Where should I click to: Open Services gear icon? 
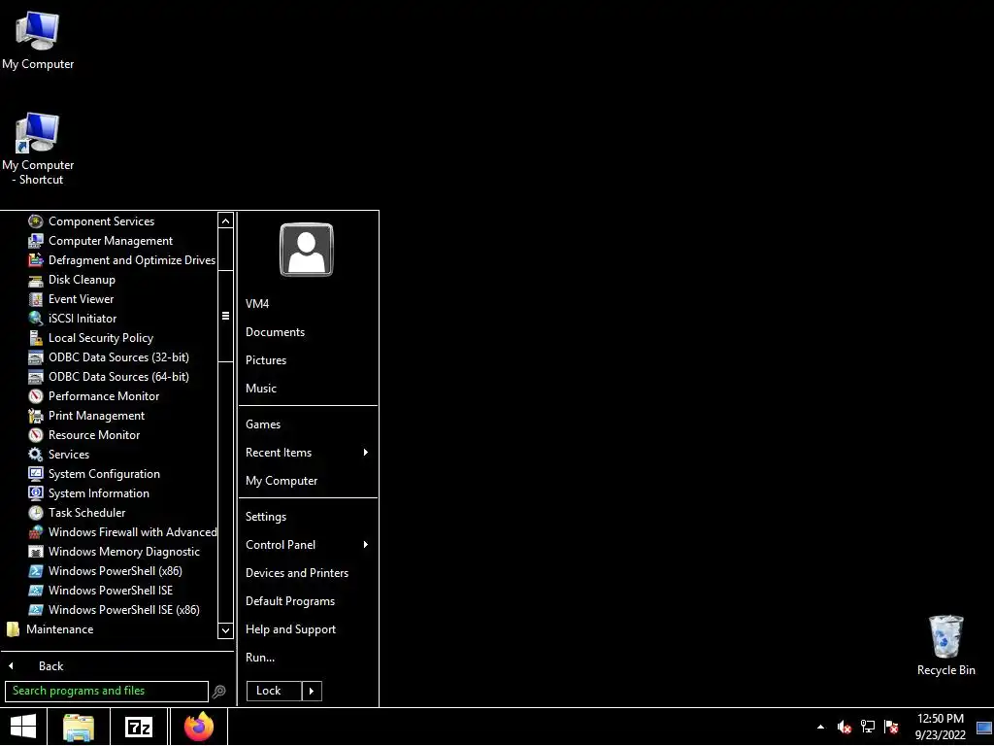(36, 455)
